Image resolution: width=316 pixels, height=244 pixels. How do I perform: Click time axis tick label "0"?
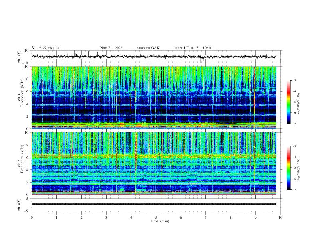32,218
